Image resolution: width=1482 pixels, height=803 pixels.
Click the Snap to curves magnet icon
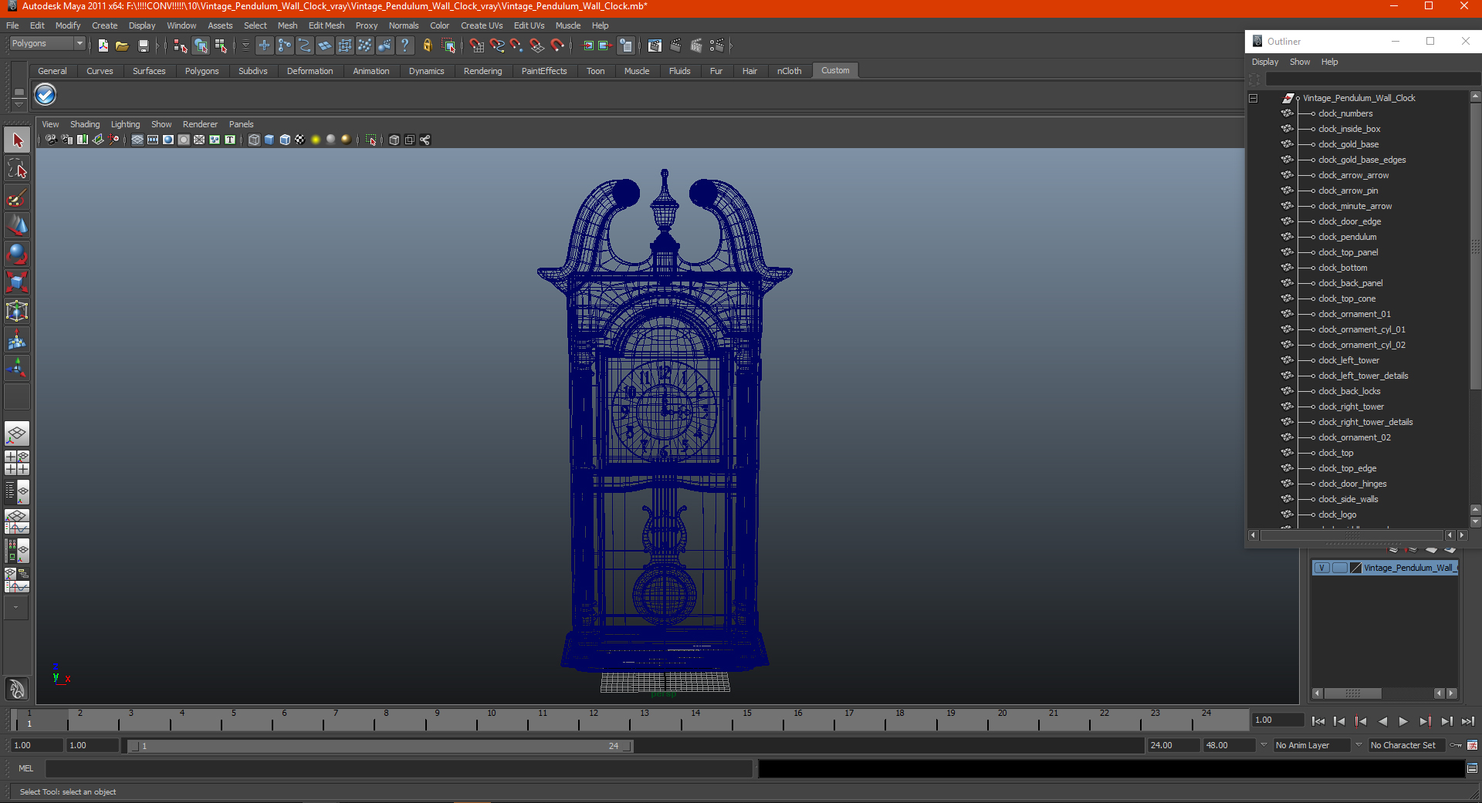[497, 46]
